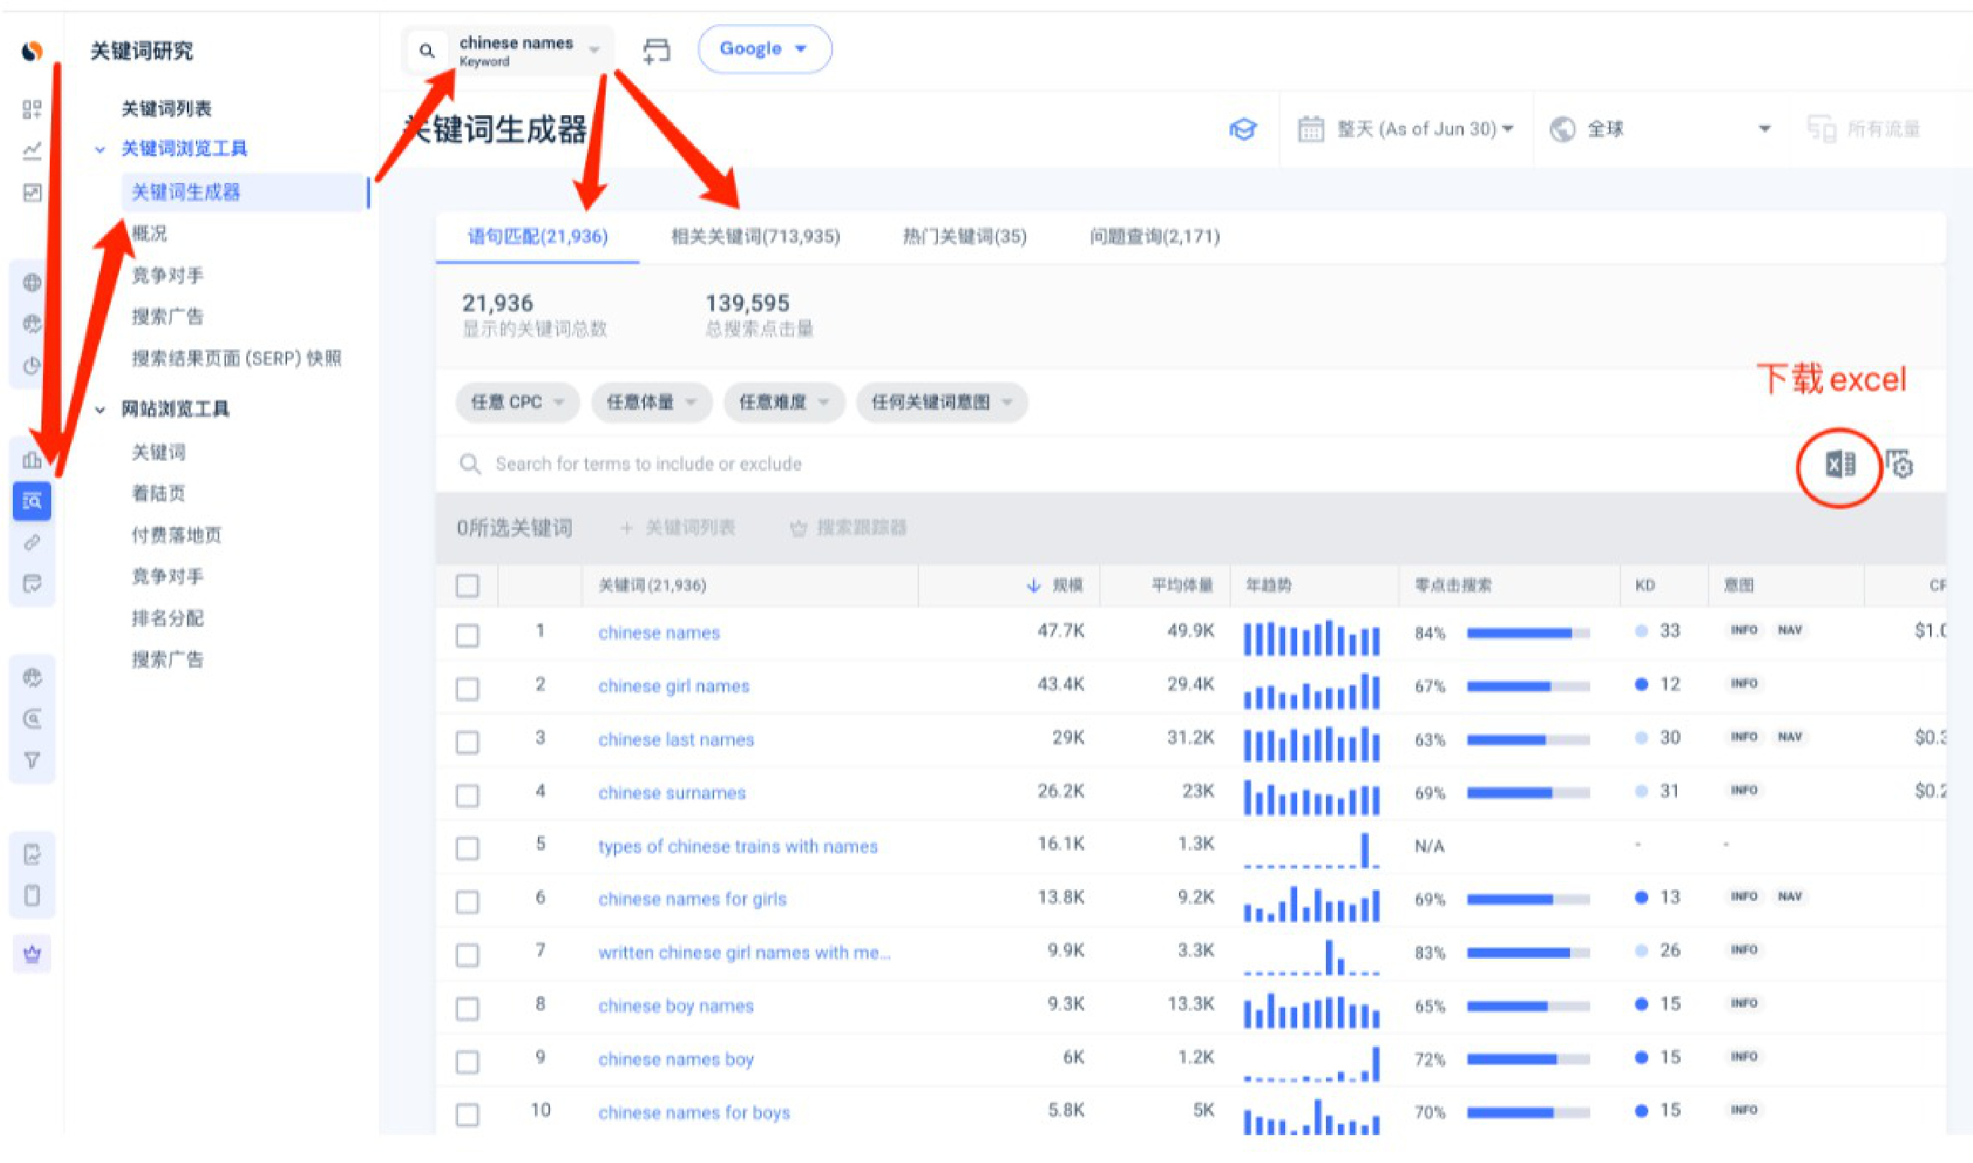Viewport: 1973px width, 1163px height.
Task: Open the Google search engine dropdown
Action: pyautogui.click(x=764, y=50)
